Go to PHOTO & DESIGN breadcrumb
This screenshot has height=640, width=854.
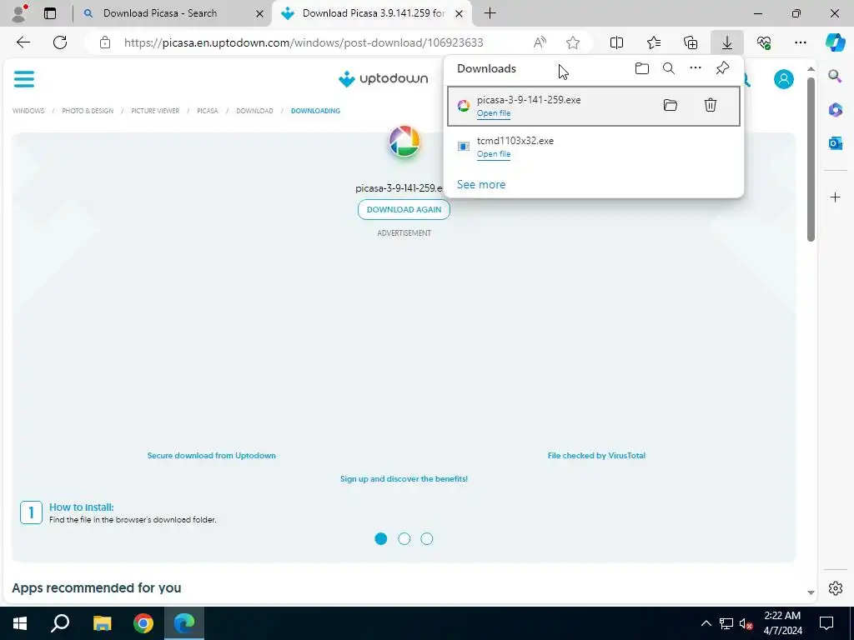click(88, 111)
